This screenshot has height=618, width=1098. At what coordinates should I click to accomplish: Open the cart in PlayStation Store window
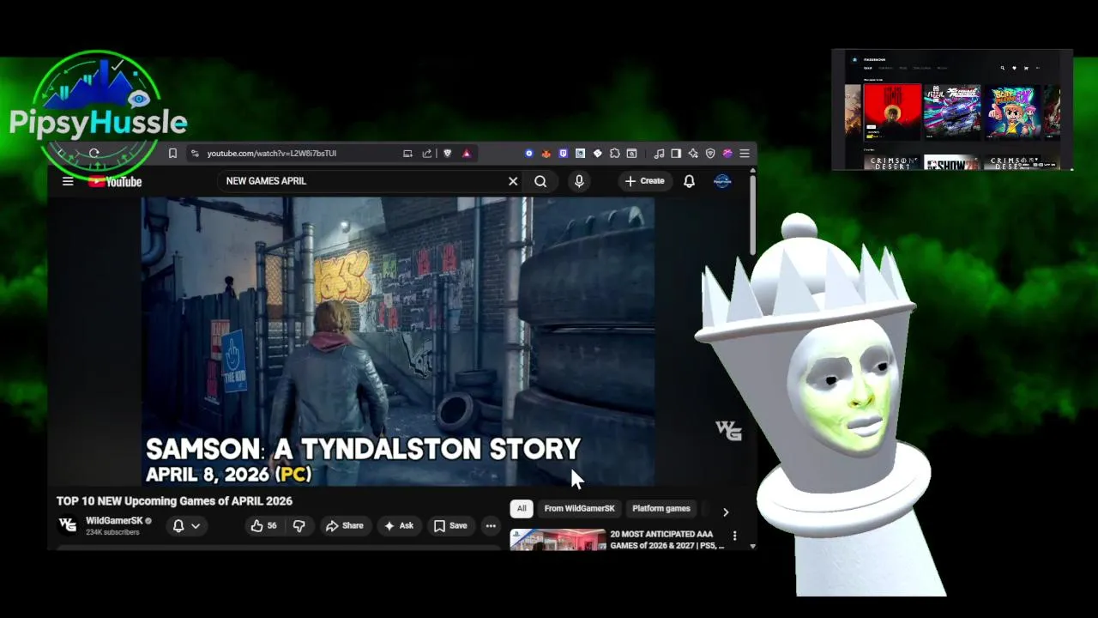1026,68
